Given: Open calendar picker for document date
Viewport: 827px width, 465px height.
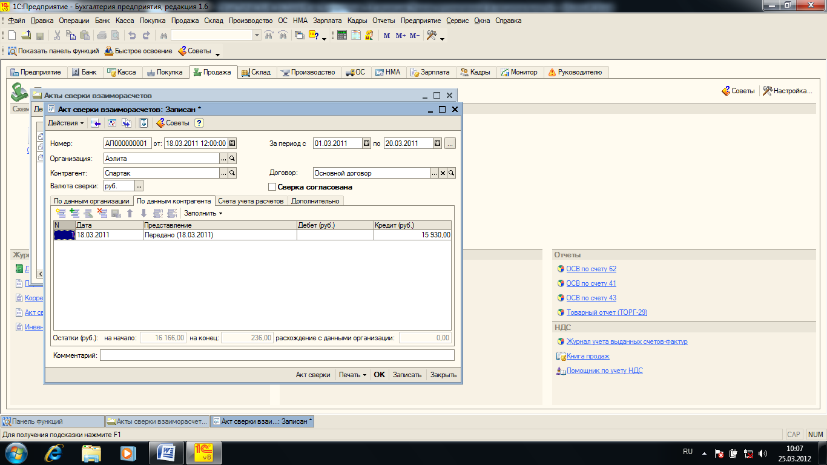Looking at the screenshot, I should coord(232,143).
